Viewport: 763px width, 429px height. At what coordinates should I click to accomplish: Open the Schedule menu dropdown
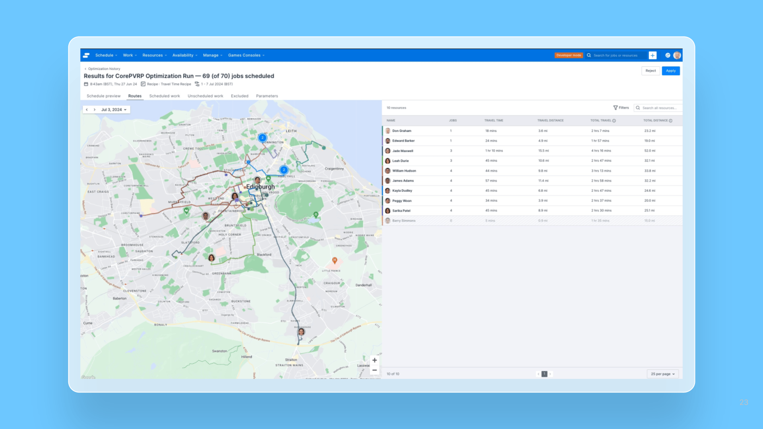(106, 55)
